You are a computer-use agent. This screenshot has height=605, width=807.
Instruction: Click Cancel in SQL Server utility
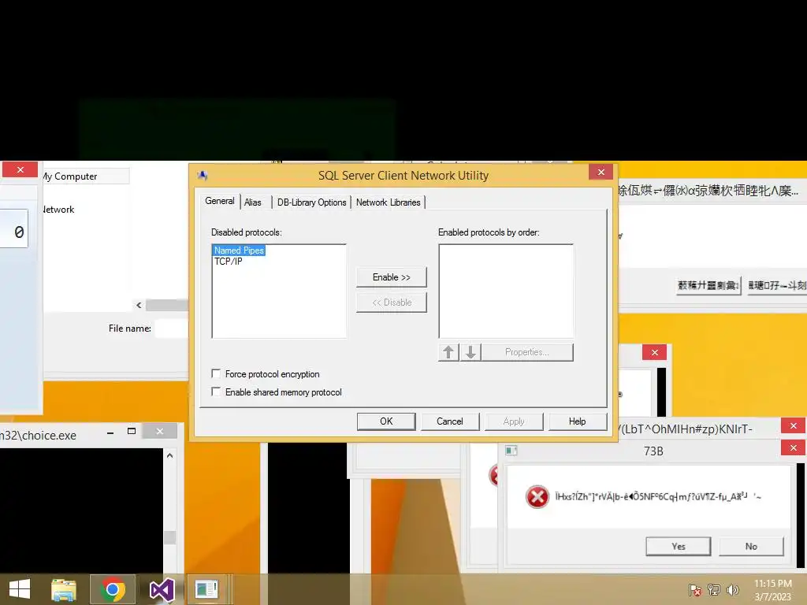[x=450, y=421]
